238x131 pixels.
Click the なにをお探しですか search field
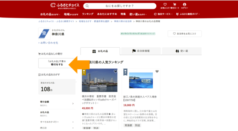[120, 6]
